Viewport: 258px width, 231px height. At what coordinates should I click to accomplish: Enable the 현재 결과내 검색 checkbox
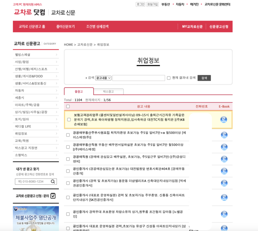[x=168, y=78]
